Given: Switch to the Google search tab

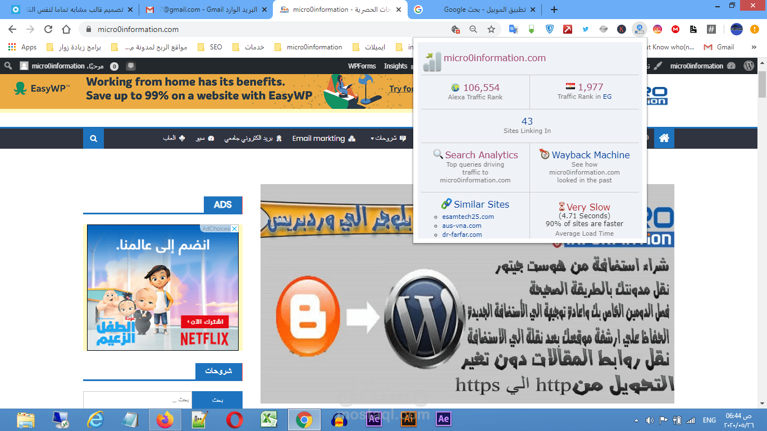Looking at the screenshot, I should coord(476,10).
